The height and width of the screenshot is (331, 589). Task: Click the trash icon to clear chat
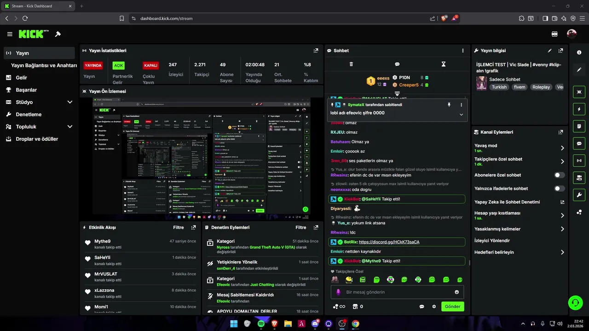[351, 64]
